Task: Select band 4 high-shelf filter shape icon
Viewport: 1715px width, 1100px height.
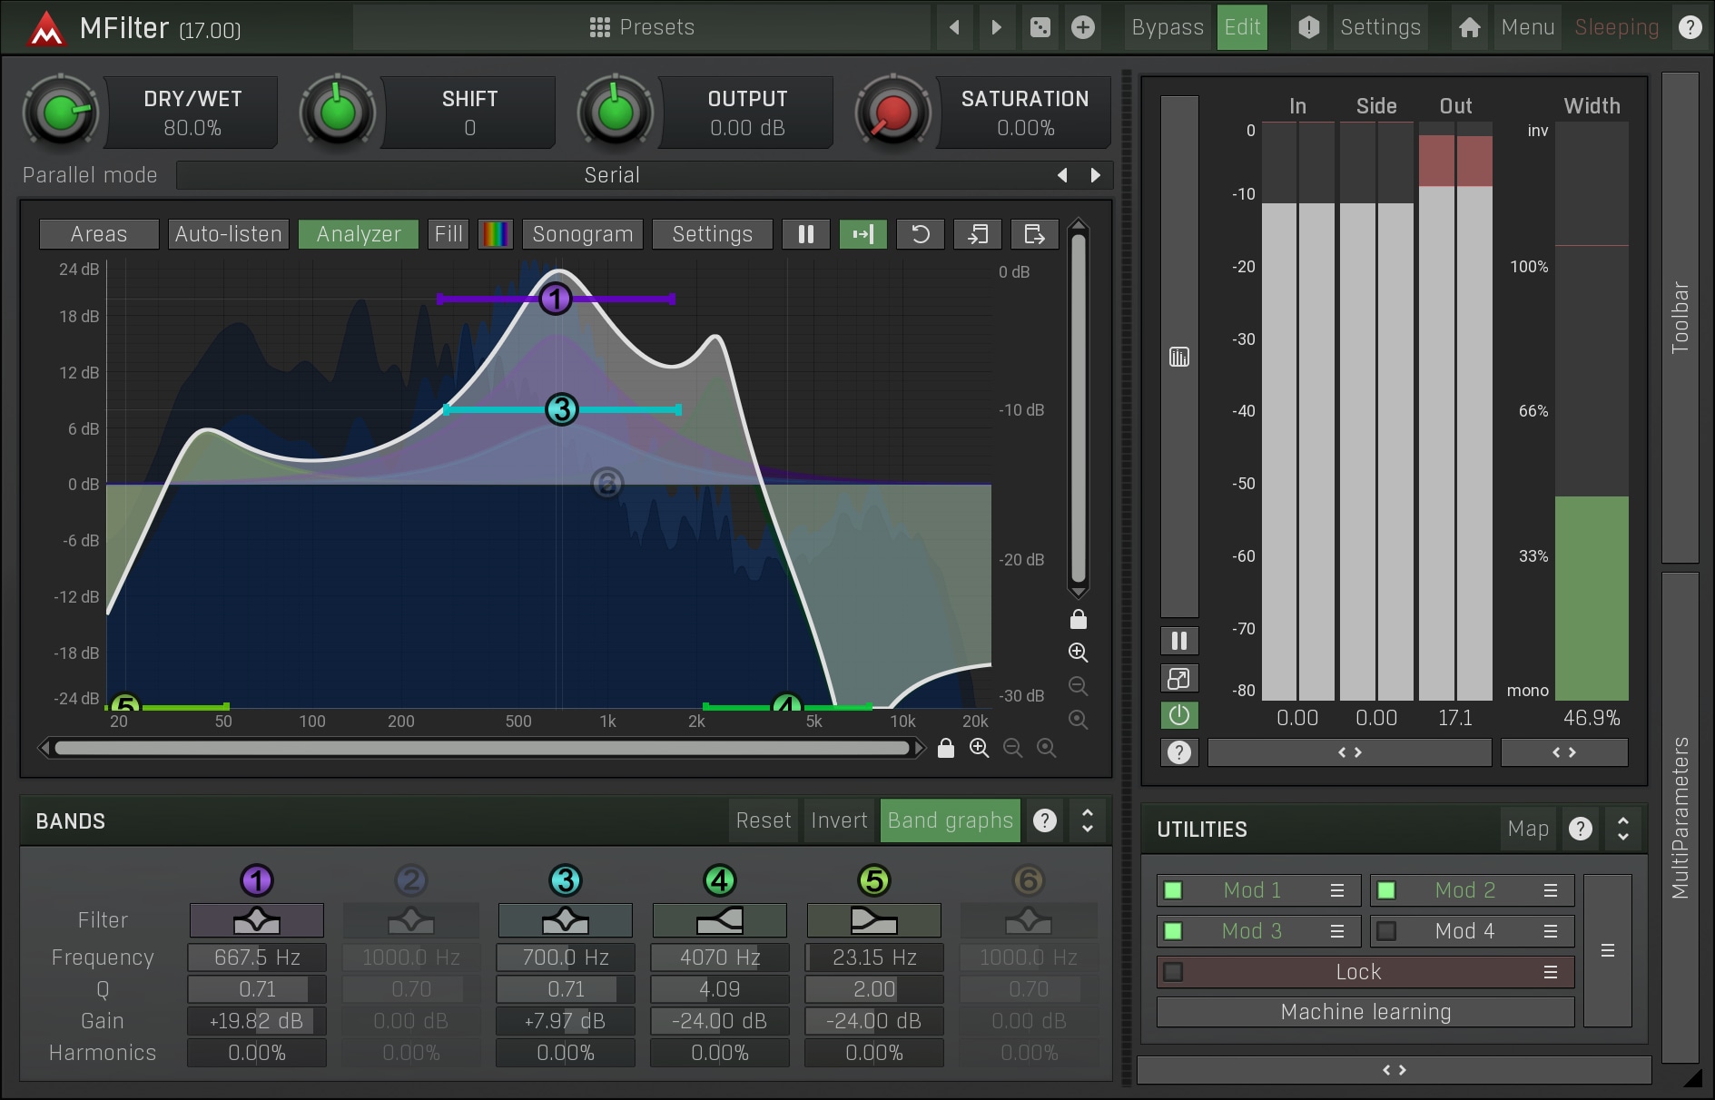Action: pyautogui.click(x=719, y=920)
